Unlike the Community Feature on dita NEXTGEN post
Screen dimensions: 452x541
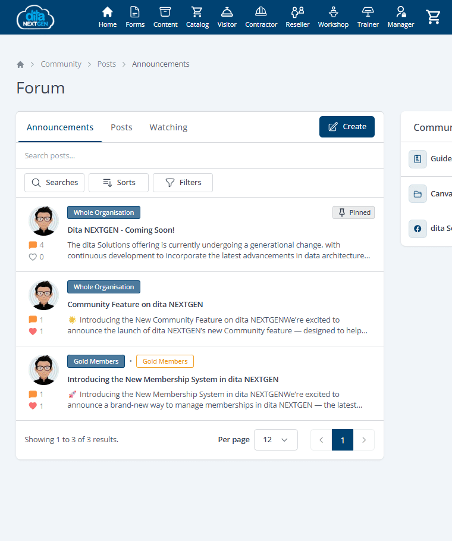(33, 332)
